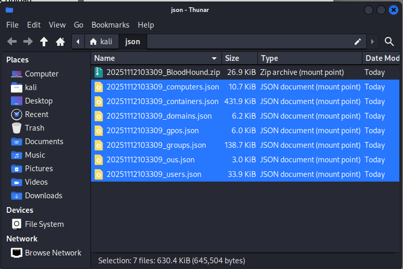Select 20251112103309_containers.json file name
Image resolution: width=403 pixels, height=269 pixels.
pos(162,101)
